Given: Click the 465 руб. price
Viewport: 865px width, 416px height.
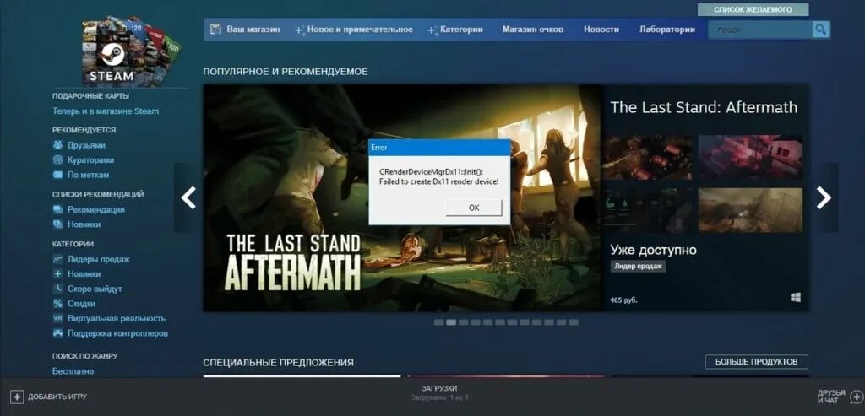Looking at the screenshot, I should tap(623, 300).
